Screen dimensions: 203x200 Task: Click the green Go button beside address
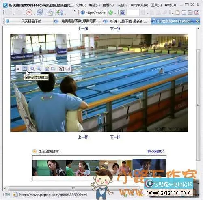[x=111, y=13]
